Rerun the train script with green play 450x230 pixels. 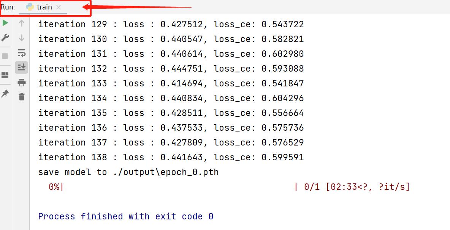pos(5,23)
